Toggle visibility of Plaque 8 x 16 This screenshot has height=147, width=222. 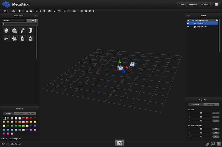point(188,27)
